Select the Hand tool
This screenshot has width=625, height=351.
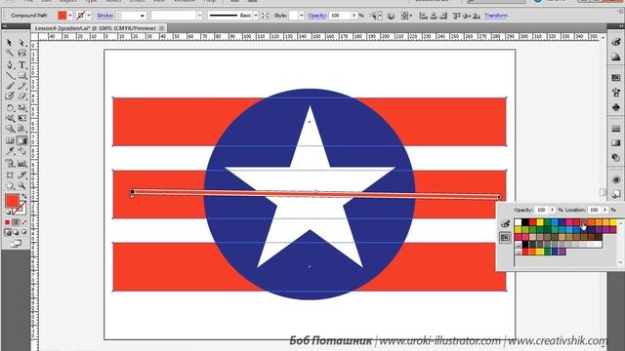pos(10,185)
